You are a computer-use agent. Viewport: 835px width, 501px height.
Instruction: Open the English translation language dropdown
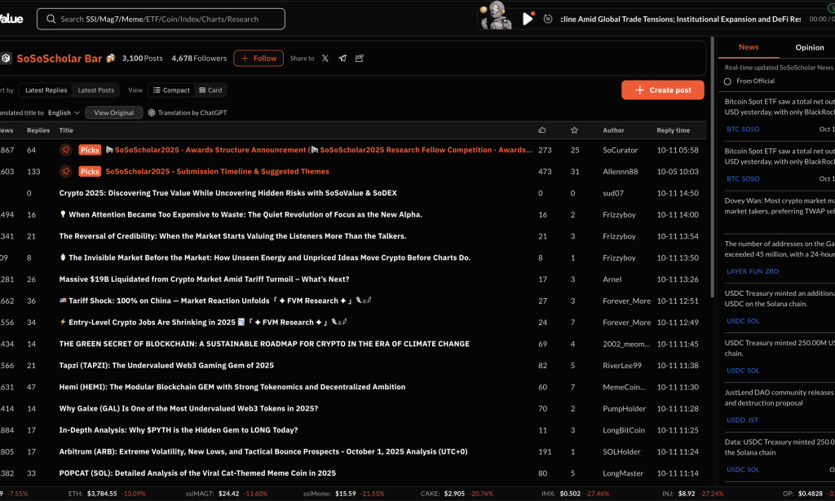coord(64,112)
